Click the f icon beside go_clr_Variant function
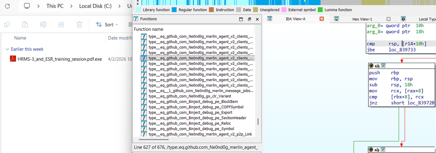The width and height of the screenshot is (436, 153). pos(144,96)
